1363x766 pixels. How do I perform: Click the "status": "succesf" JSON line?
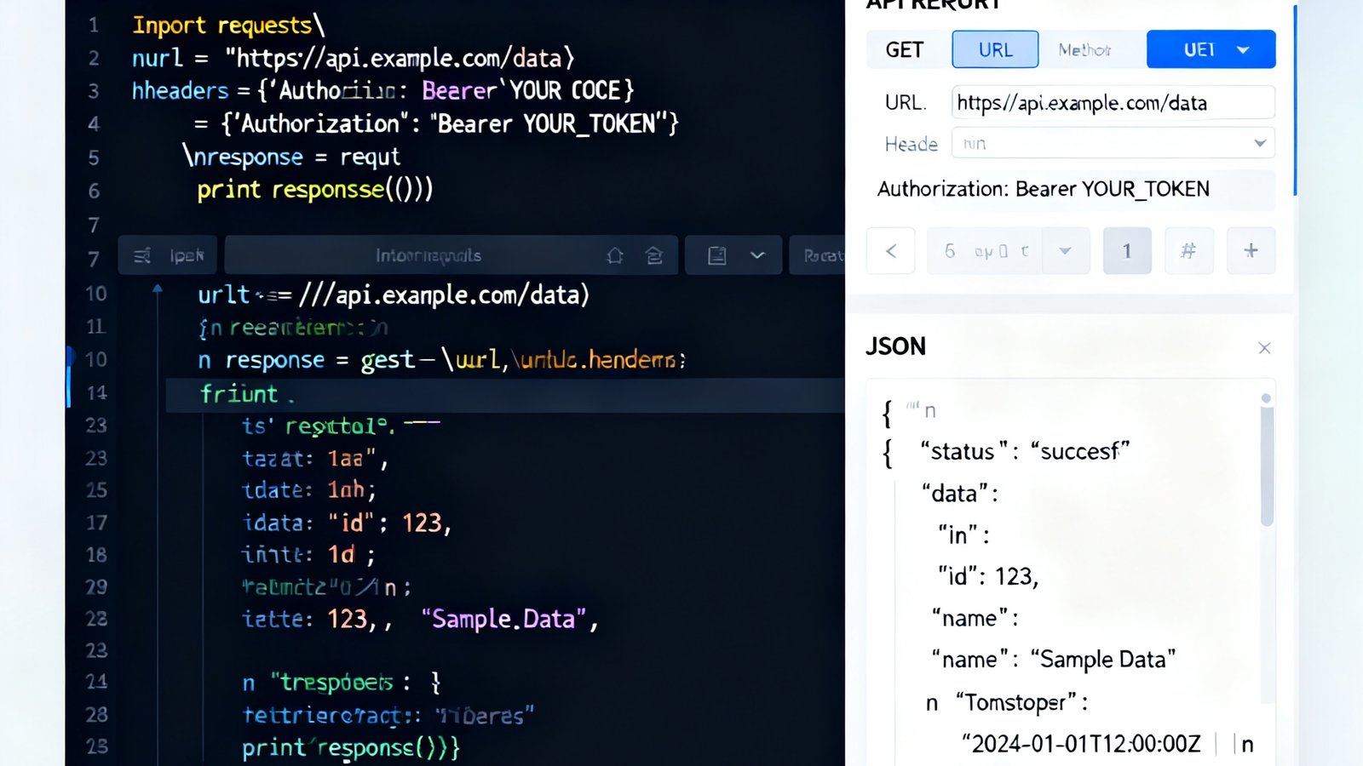(1025, 451)
